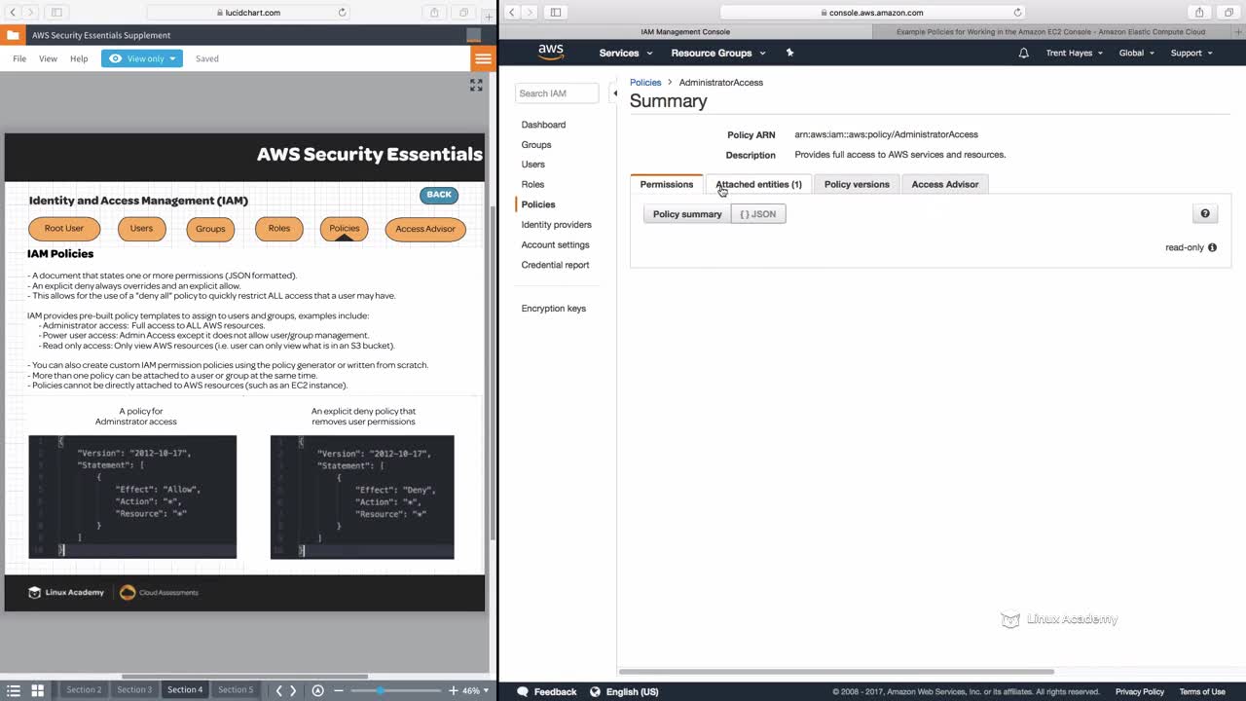Zoom in with the plus icon
1246x701 pixels.
(x=454, y=690)
